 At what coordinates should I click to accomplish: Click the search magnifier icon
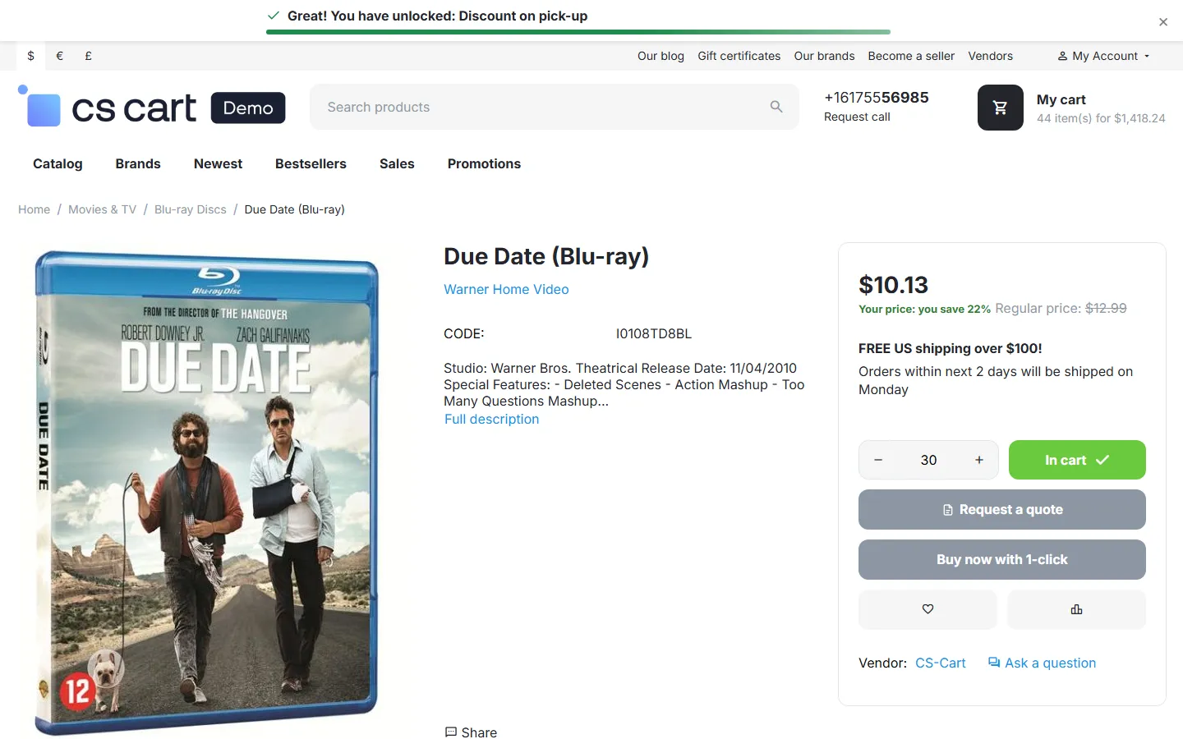tap(776, 107)
